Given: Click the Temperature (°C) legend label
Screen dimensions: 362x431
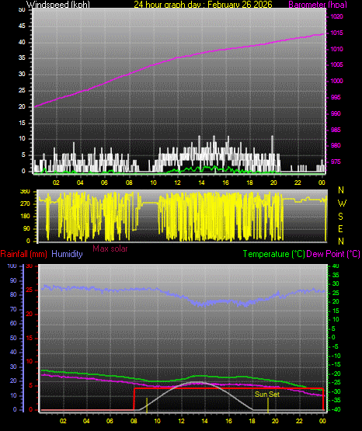Looking at the screenshot, I should (273, 254).
